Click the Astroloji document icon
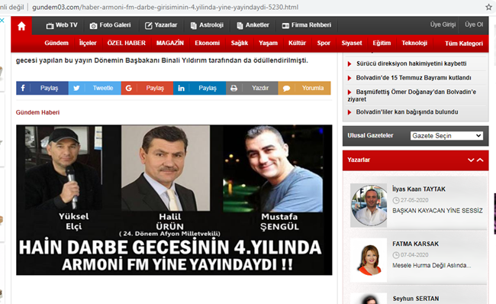 click(x=193, y=26)
